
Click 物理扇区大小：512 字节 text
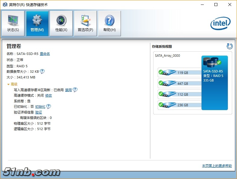click(32, 123)
